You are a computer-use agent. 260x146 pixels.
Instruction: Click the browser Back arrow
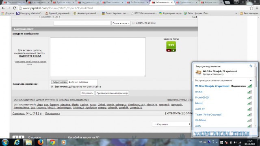click(x=3, y=8)
